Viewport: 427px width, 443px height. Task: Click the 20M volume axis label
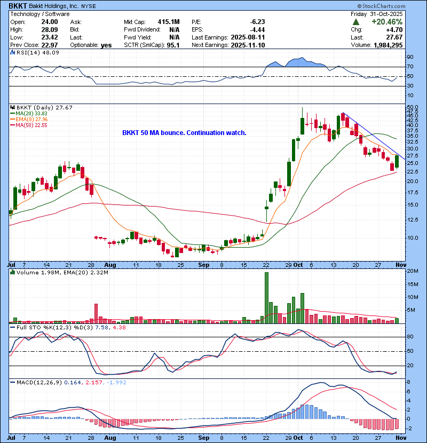point(413,271)
